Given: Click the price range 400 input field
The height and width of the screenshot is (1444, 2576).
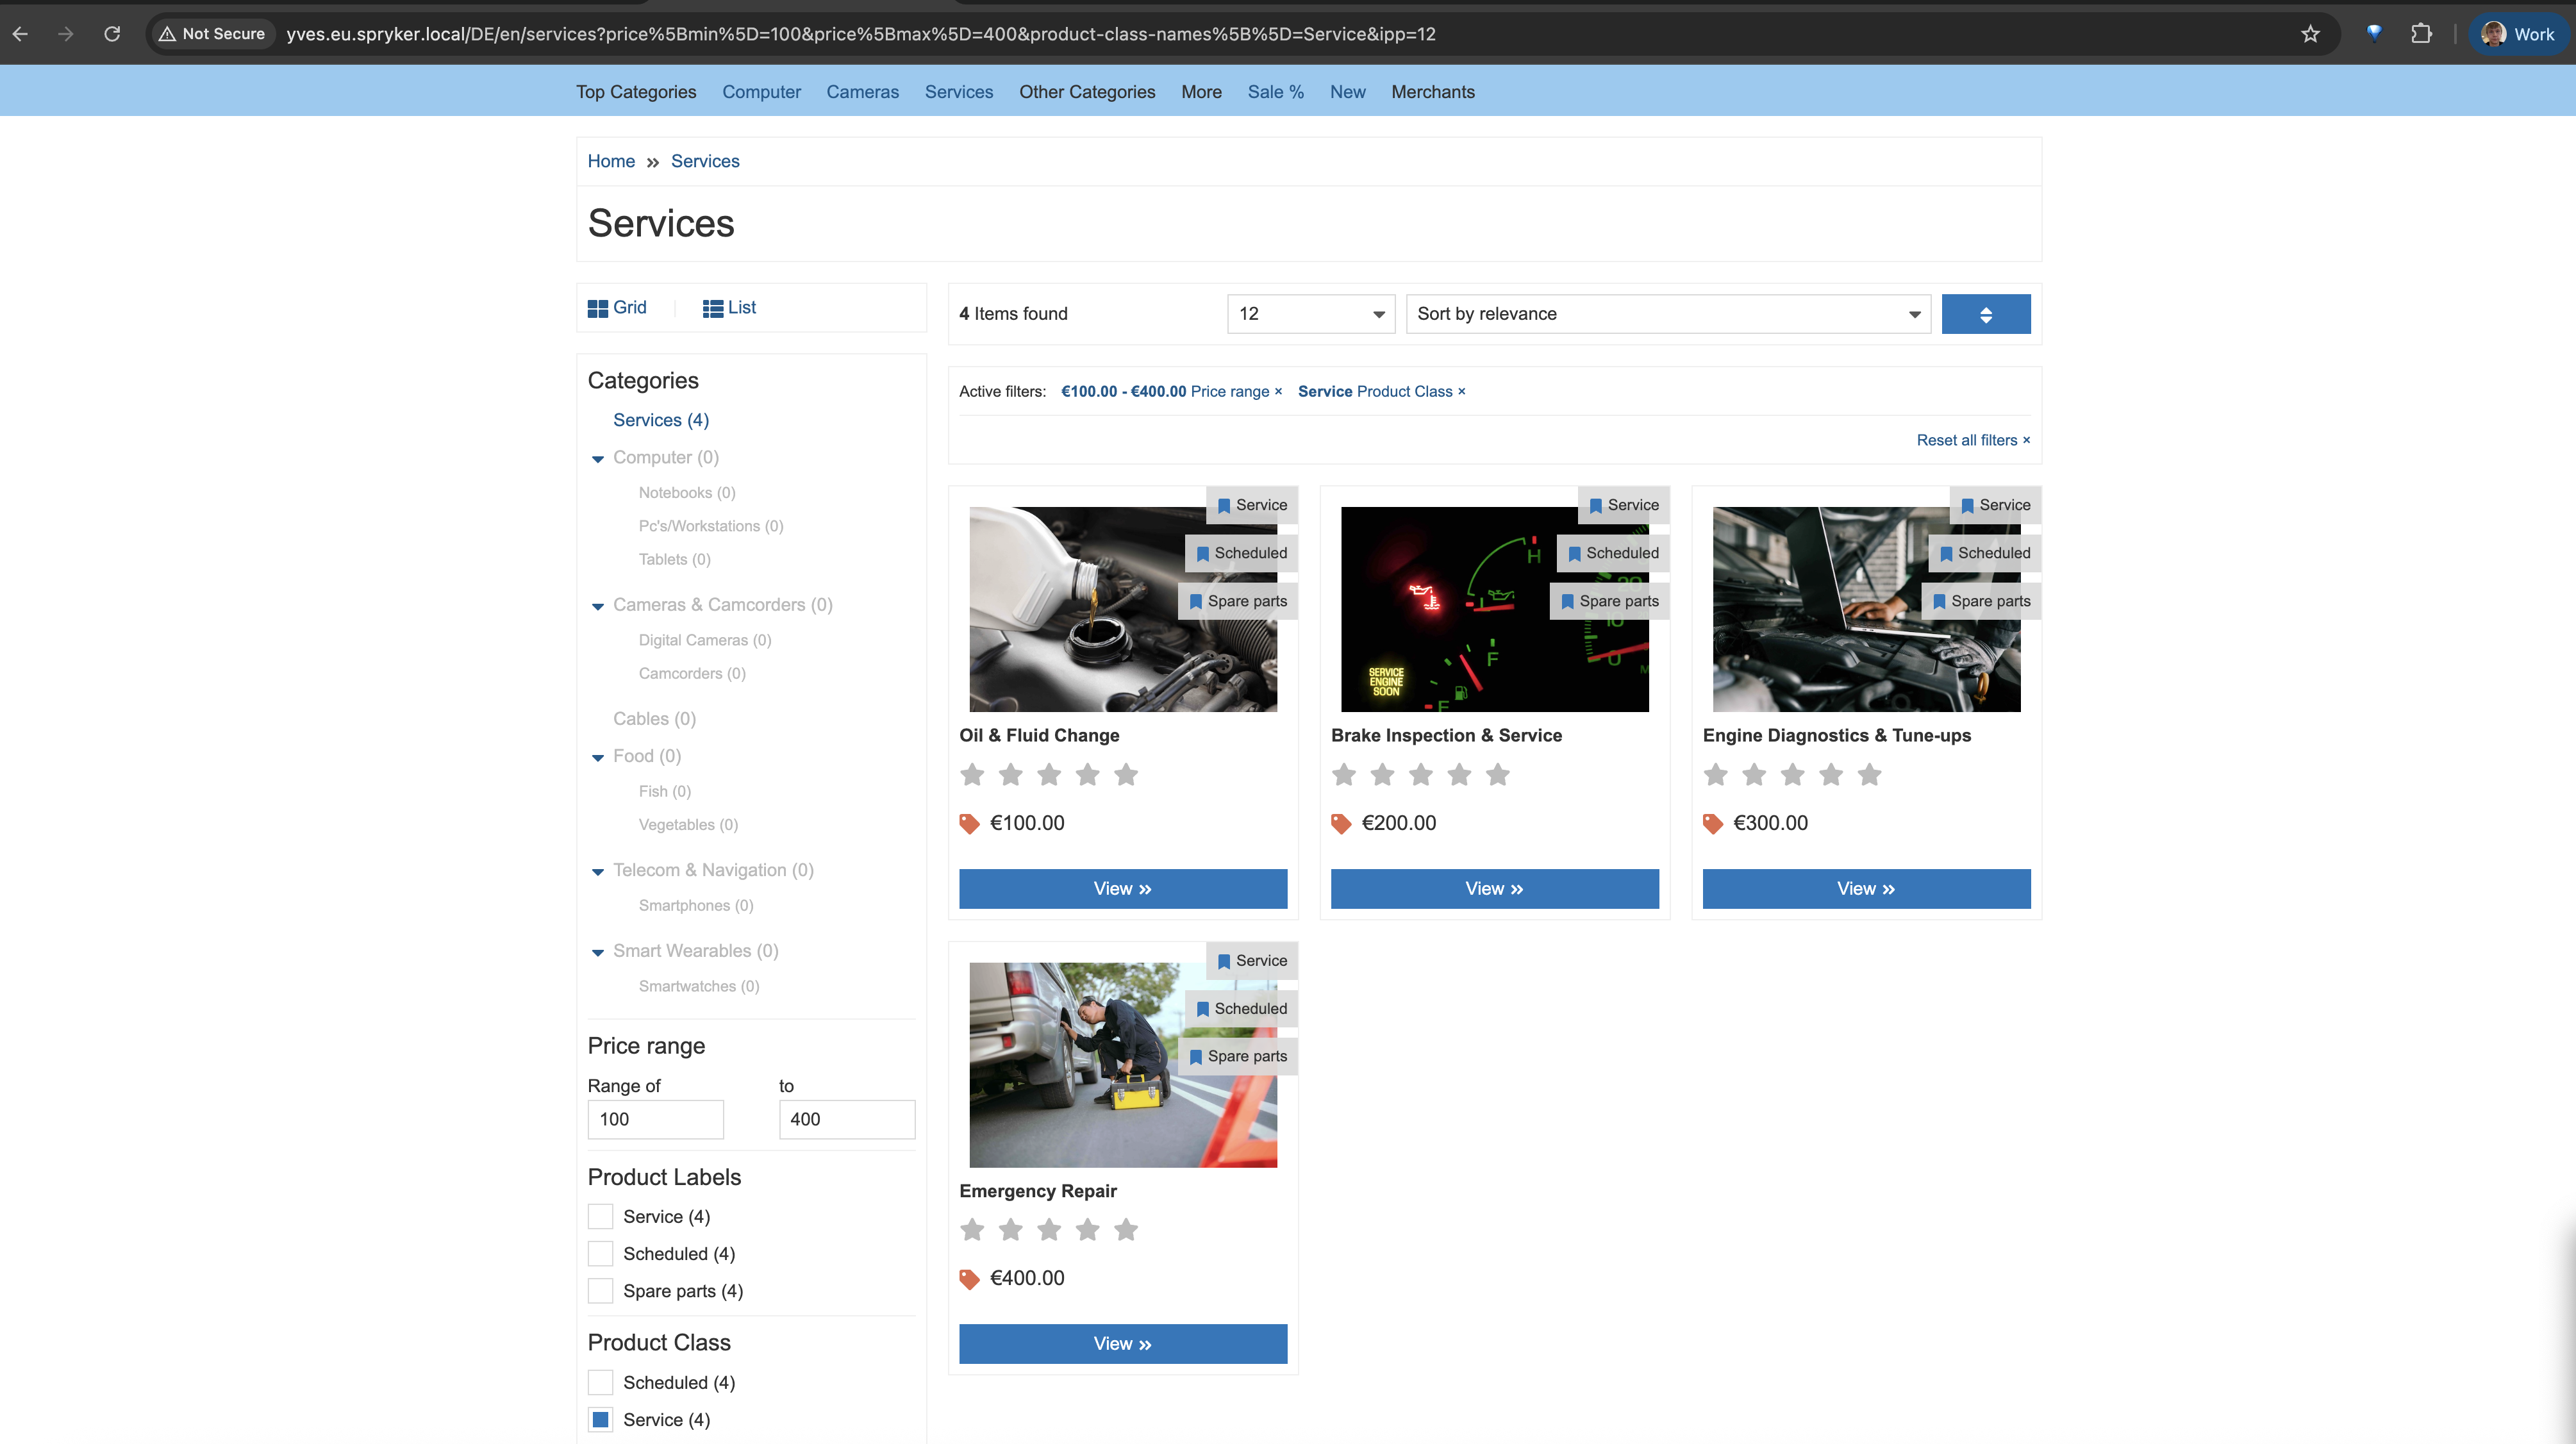Looking at the screenshot, I should [846, 1119].
